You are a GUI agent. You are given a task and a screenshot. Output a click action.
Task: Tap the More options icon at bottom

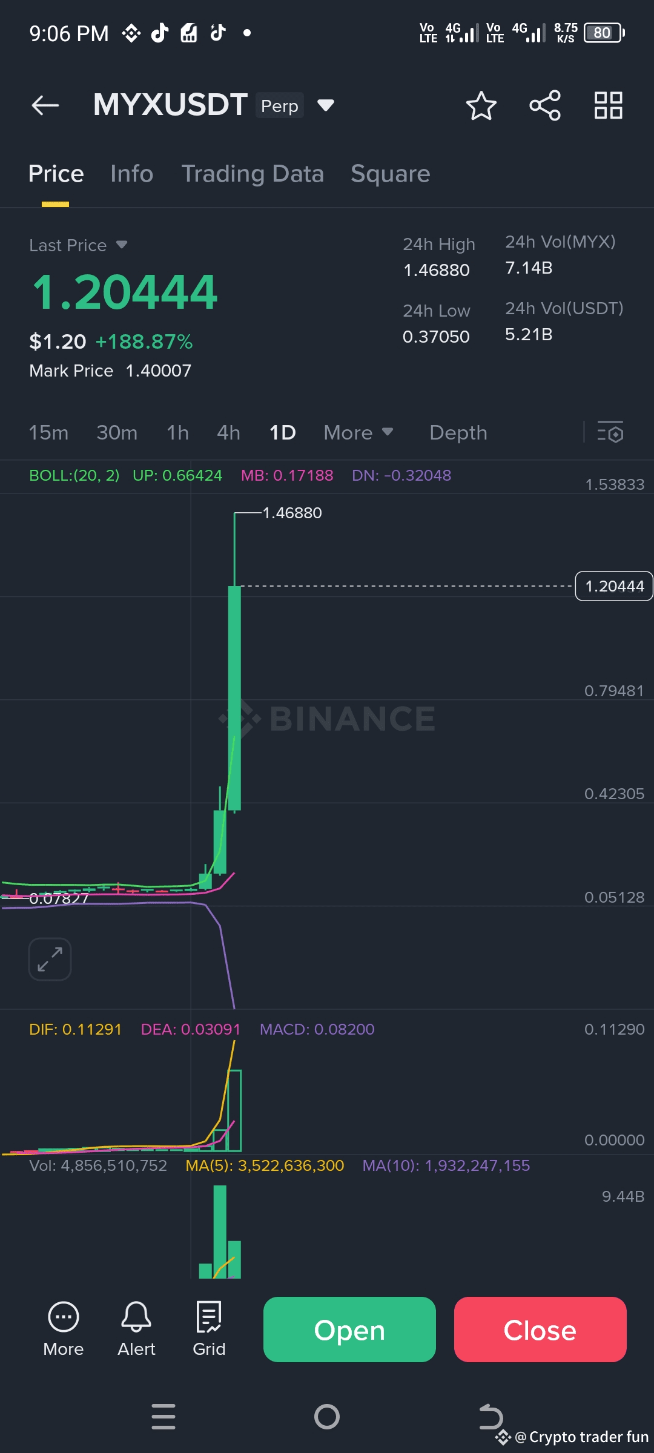[64, 1329]
